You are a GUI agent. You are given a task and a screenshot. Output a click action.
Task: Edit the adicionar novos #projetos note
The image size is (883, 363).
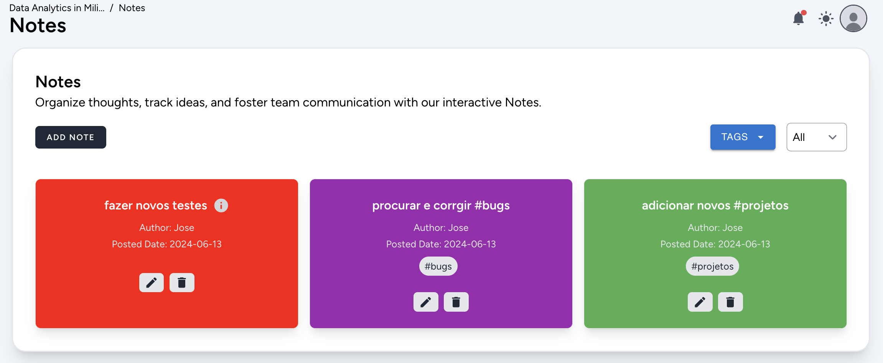[700, 302]
